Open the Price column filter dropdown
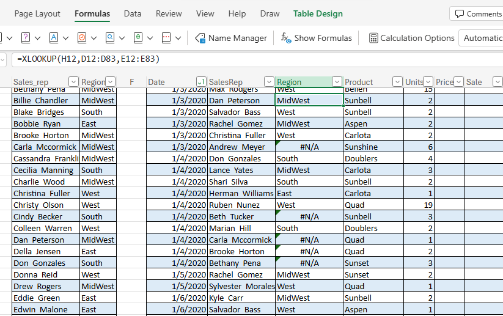503x316 pixels. tap(459, 82)
